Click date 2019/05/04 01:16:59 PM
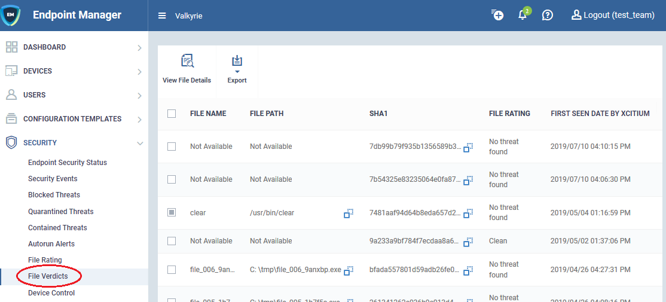666x302 pixels. 591,213
